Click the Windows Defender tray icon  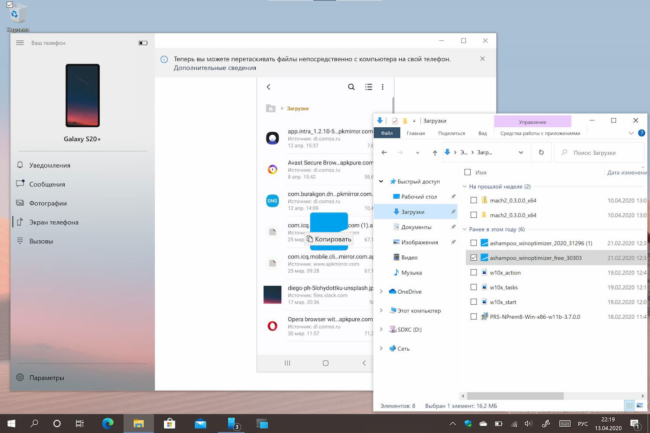coord(468,423)
